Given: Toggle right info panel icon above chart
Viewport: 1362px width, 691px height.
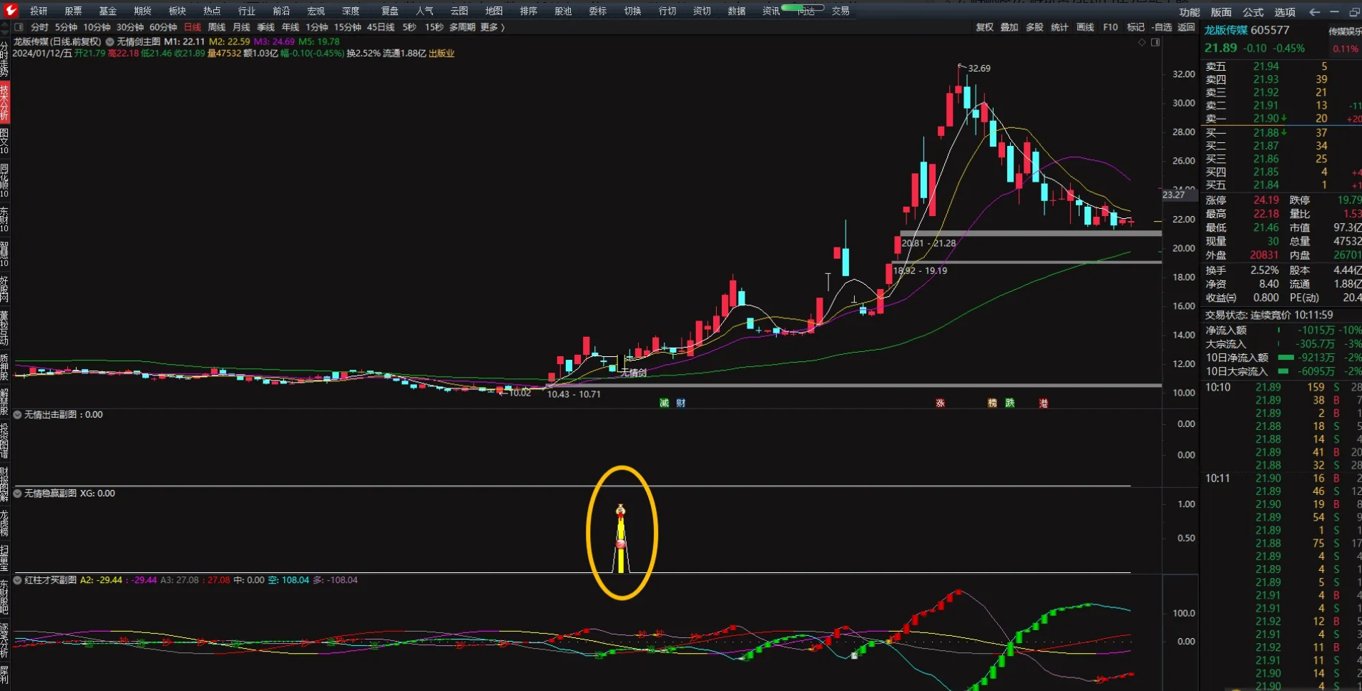Looking at the screenshot, I should (x=1155, y=42).
